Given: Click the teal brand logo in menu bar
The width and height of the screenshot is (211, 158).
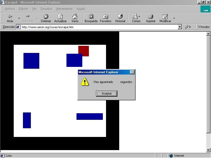Looking at the screenshot, I should (205, 9).
